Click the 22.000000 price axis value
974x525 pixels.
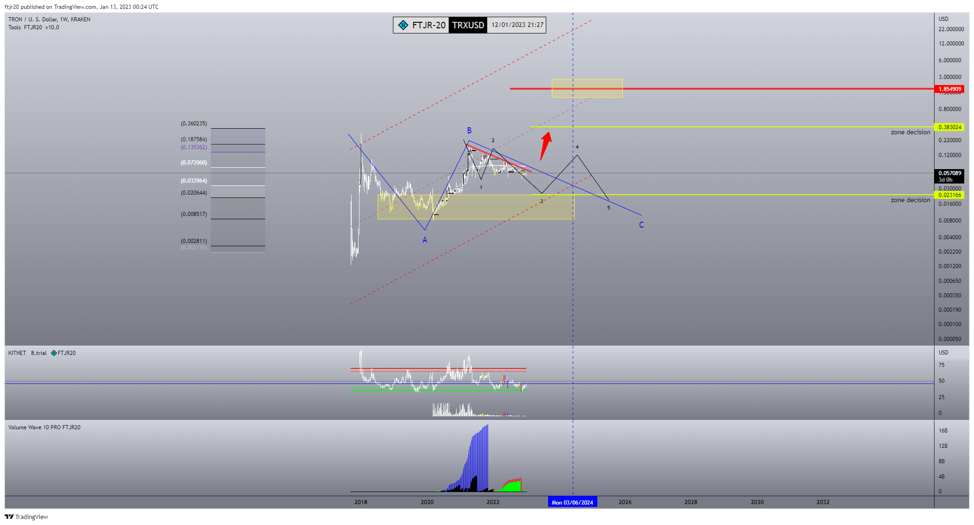pyautogui.click(x=951, y=29)
